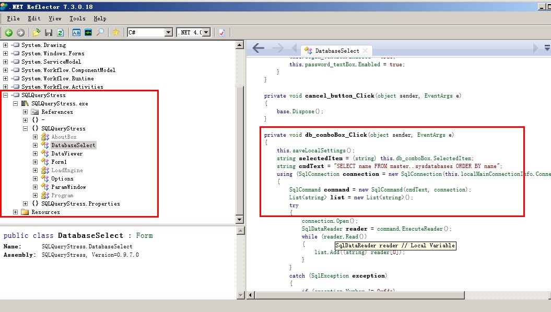Click the ParamWindow class icon
Screen dimensions: 551x312
pos(45,187)
